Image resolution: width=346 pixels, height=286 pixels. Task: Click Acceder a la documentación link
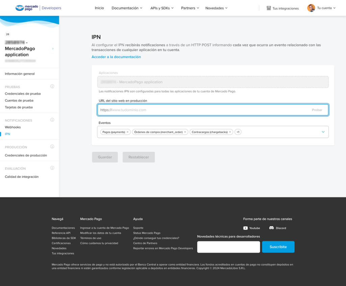coord(116,57)
